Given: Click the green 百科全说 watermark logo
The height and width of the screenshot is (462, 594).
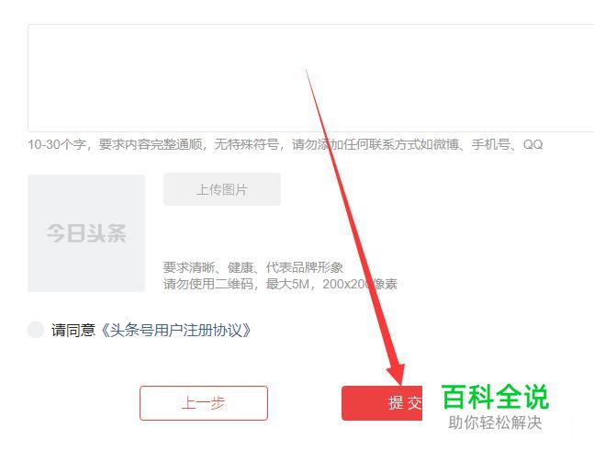Looking at the screenshot, I should 496,397.
